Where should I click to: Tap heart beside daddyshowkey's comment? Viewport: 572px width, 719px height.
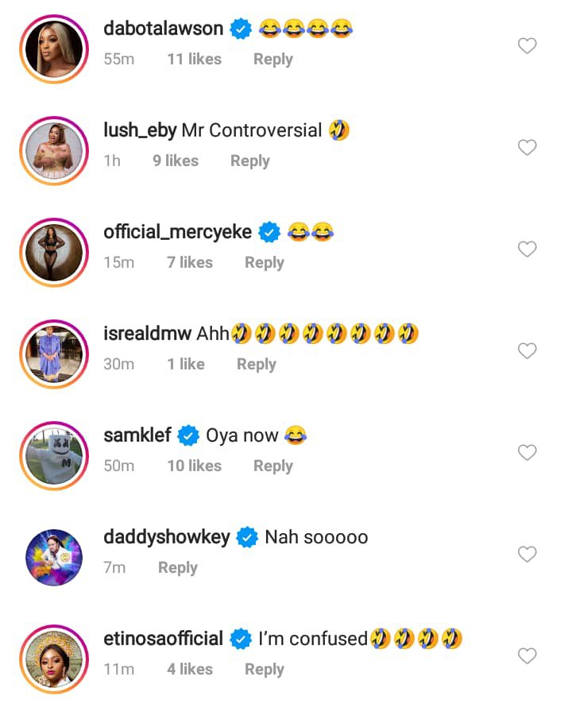tap(528, 555)
